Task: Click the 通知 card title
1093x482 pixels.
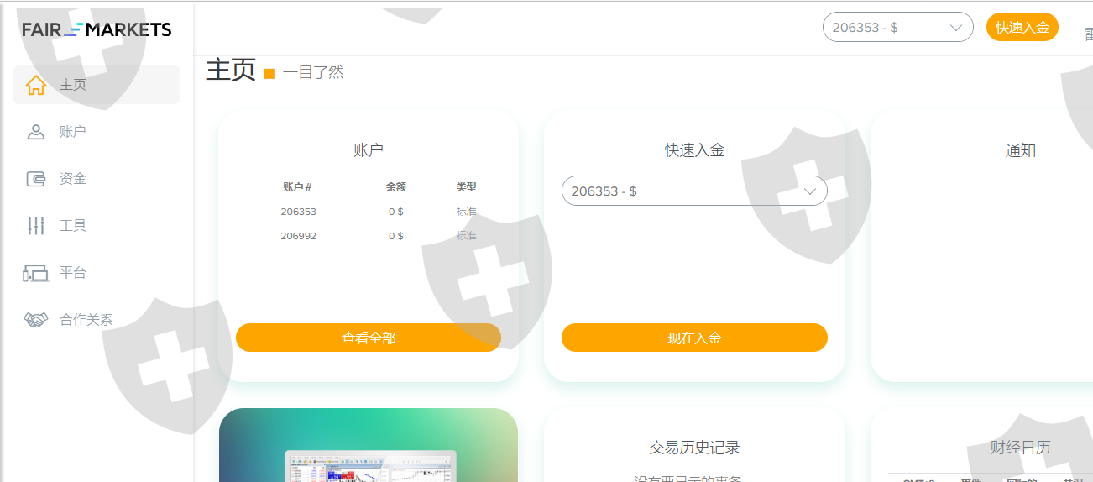Action: click(1021, 150)
